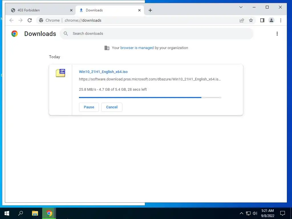
Task: Minimize the Chrome window
Action: click(x=254, y=7)
